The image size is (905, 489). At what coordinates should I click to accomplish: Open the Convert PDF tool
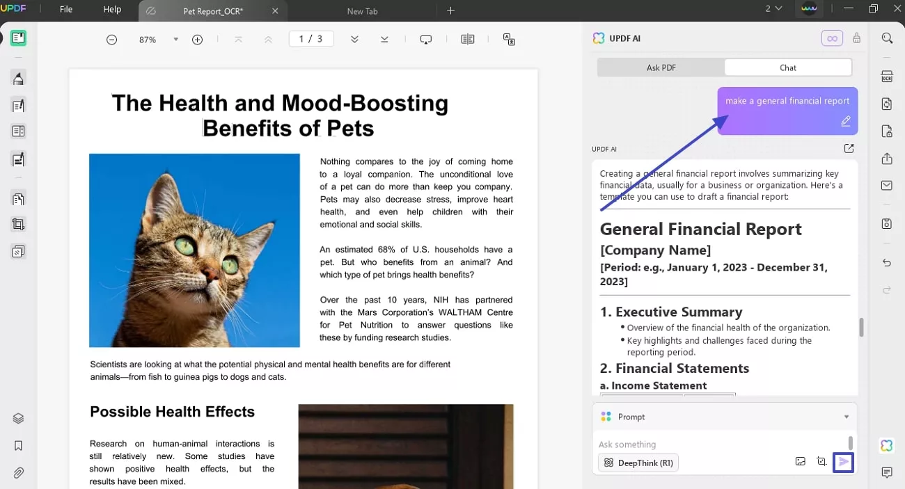[887, 104]
